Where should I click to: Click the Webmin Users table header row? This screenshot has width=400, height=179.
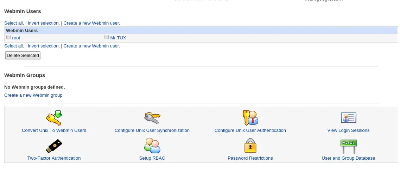pyautogui.click(x=201, y=30)
